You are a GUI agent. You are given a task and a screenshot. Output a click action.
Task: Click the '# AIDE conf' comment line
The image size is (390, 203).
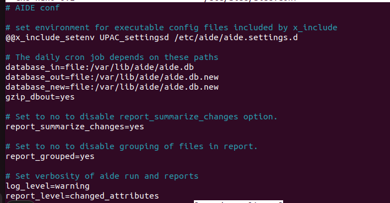tap(32, 8)
